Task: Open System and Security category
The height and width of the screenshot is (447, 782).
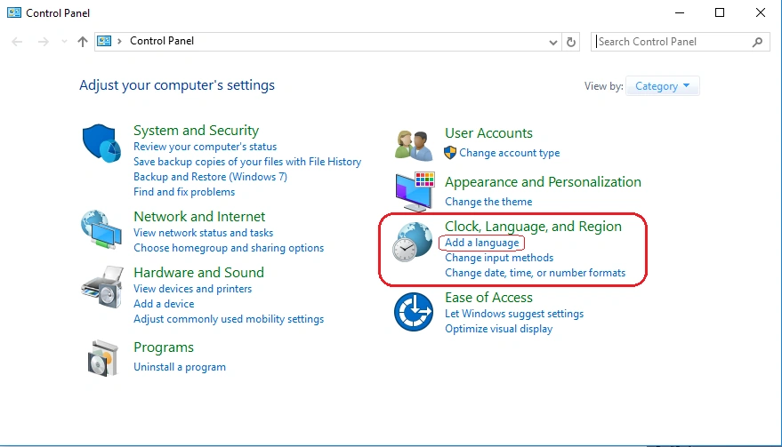Action: point(196,130)
